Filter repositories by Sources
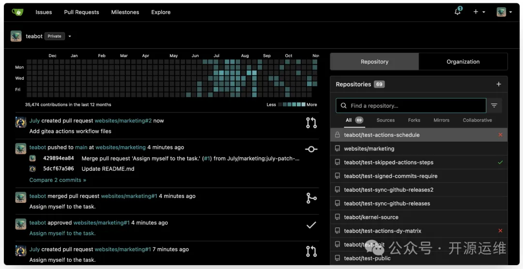The width and height of the screenshot is (523, 269). tap(385, 120)
